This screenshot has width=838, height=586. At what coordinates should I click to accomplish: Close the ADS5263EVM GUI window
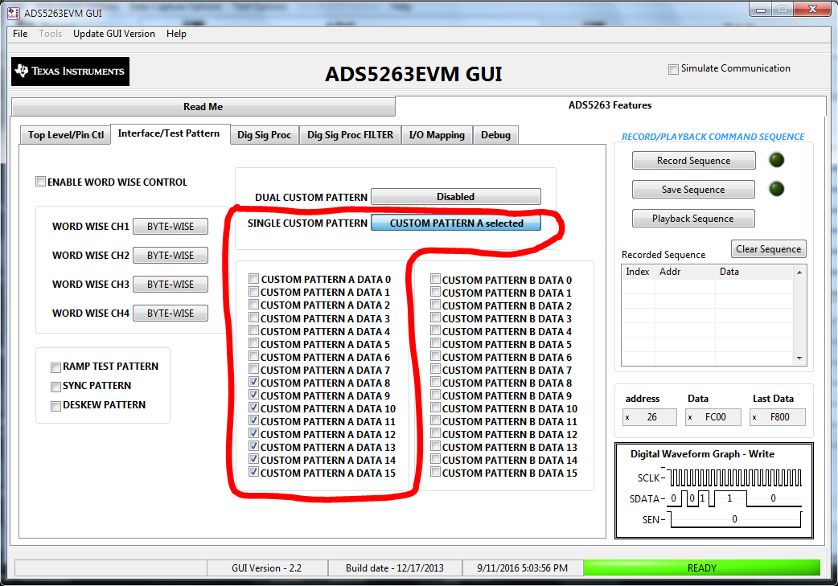(811, 9)
